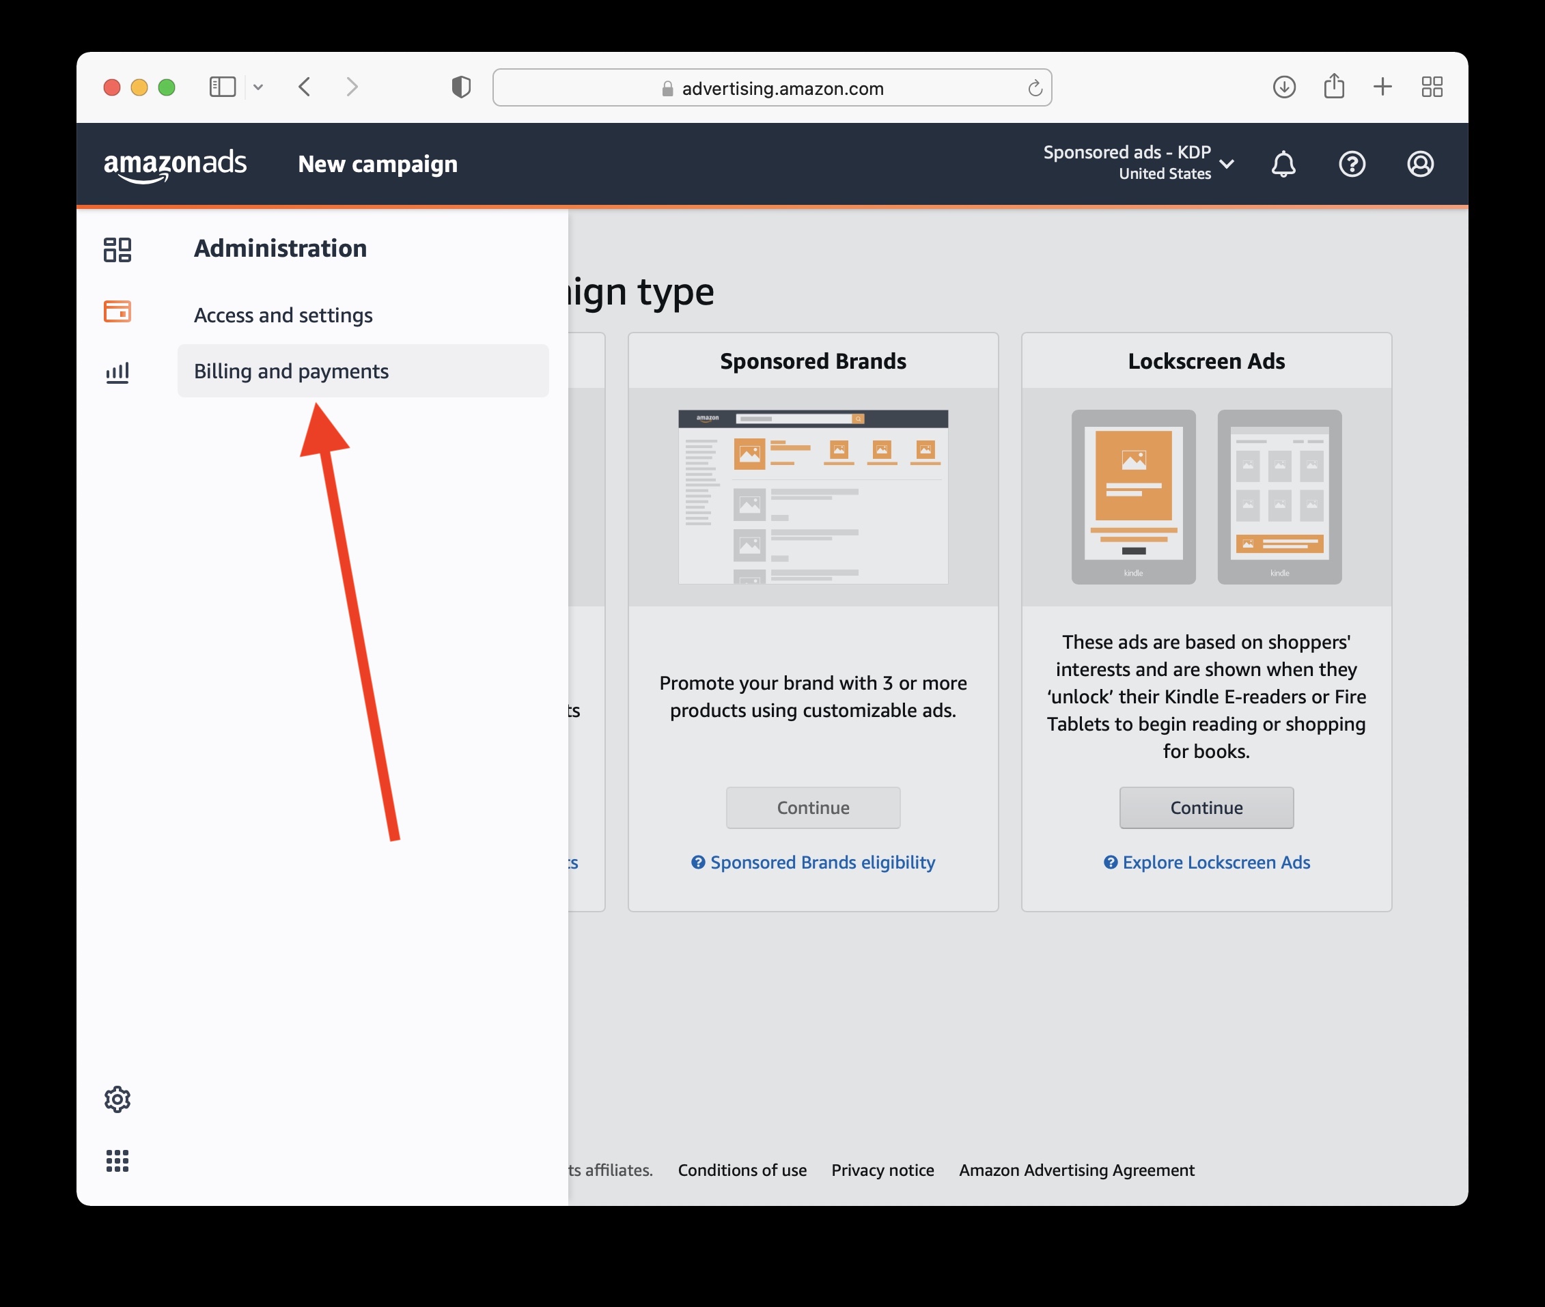Image resolution: width=1545 pixels, height=1307 pixels.
Task: Click the Safari share icon
Action: [1334, 86]
